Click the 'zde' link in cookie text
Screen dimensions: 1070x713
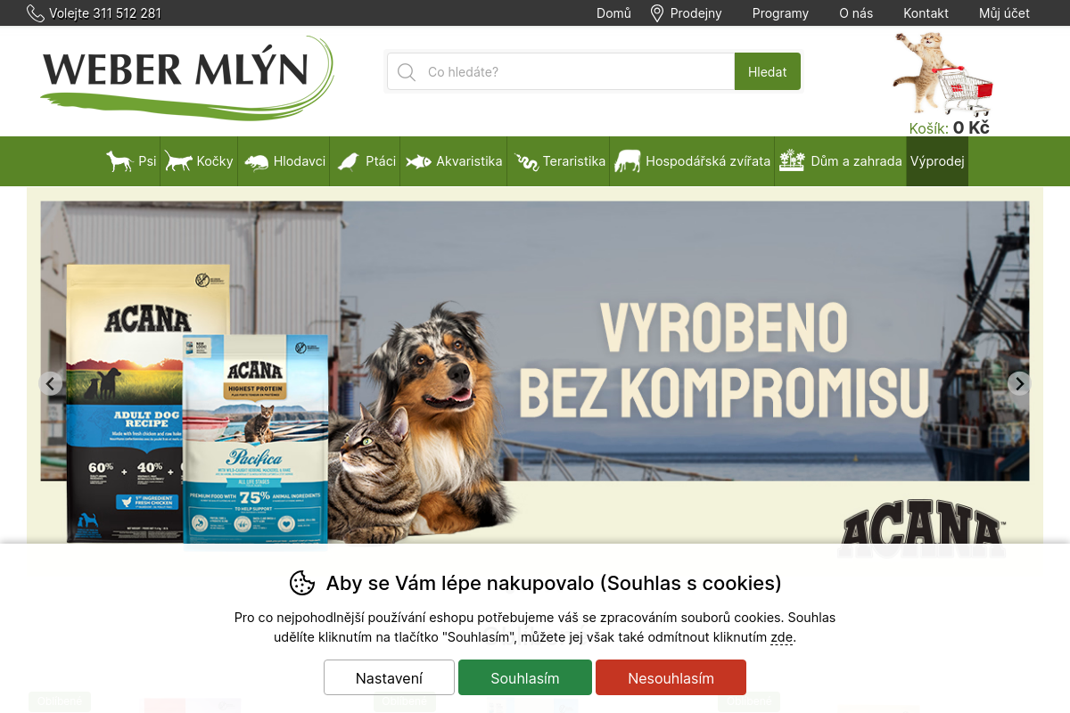tap(781, 637)
